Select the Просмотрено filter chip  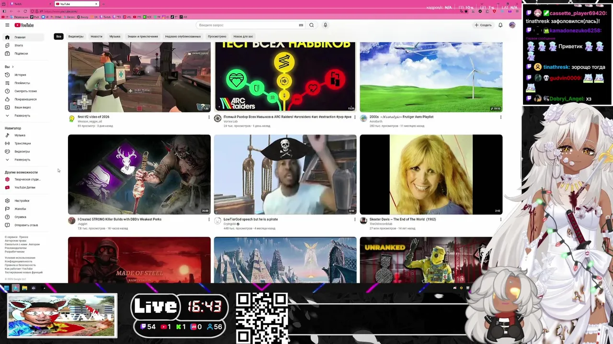[217, 36]
